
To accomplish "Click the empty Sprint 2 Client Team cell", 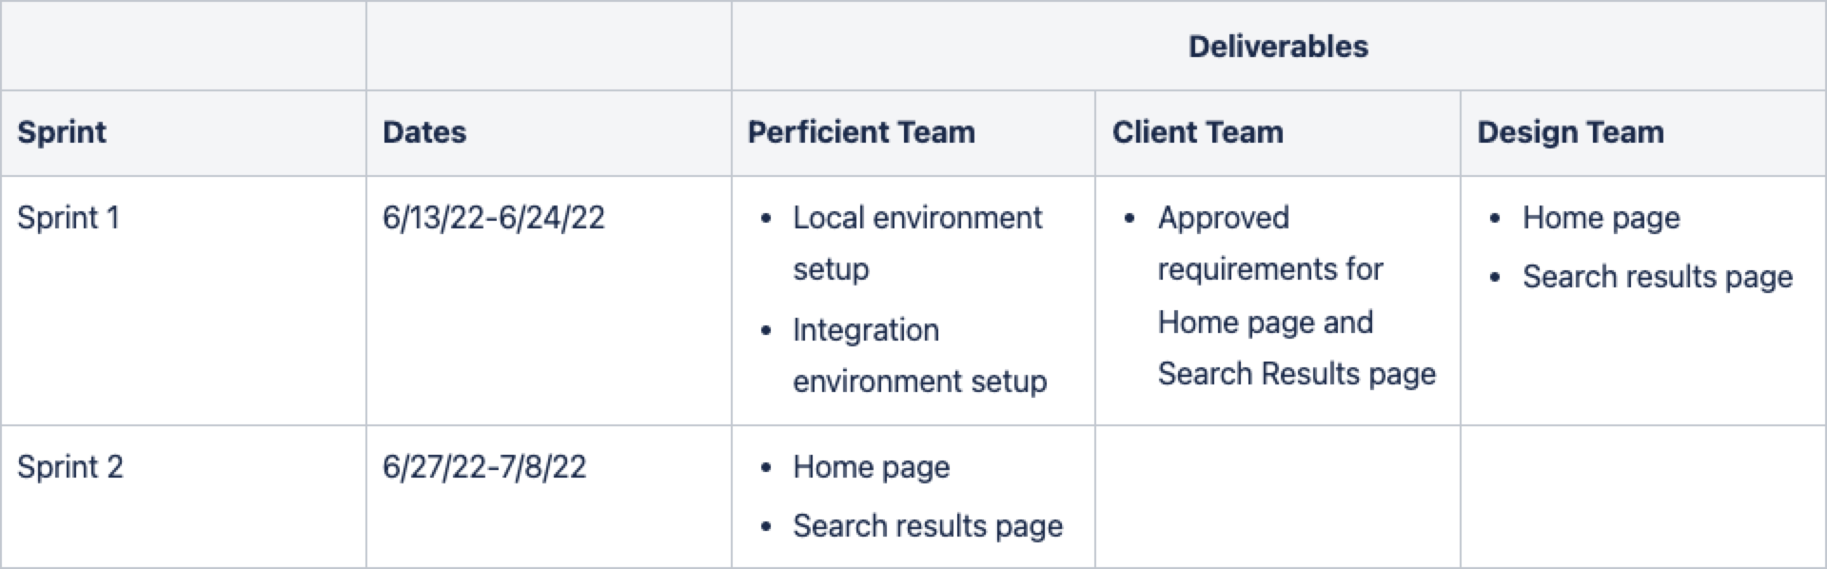I will coord(1277,497).
